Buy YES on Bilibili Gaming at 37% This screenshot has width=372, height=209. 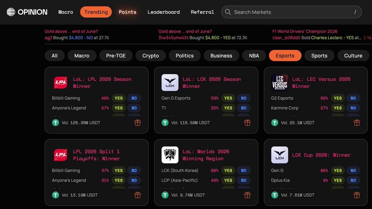pyautogui.click(x=119, y=171)
